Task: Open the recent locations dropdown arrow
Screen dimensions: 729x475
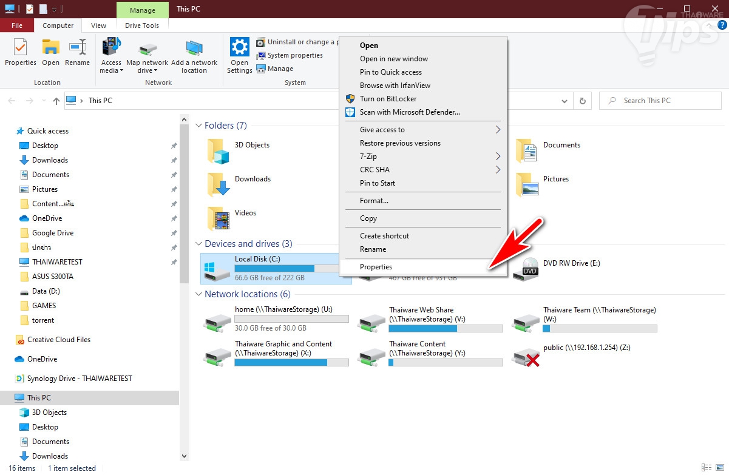Action: [42, 101]
